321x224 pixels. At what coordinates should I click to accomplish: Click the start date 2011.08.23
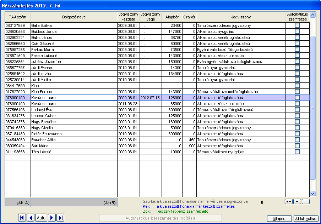tap(129, 104)
